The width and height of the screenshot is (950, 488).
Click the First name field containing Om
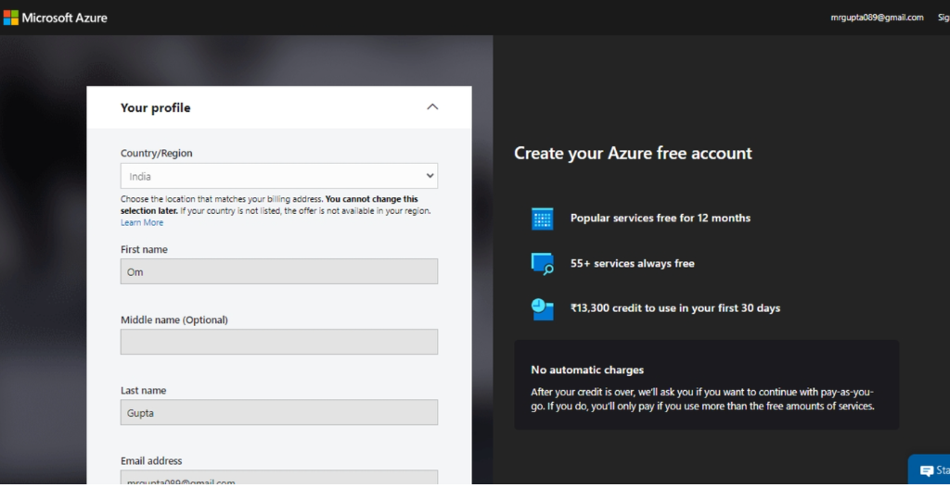[278, 272]
